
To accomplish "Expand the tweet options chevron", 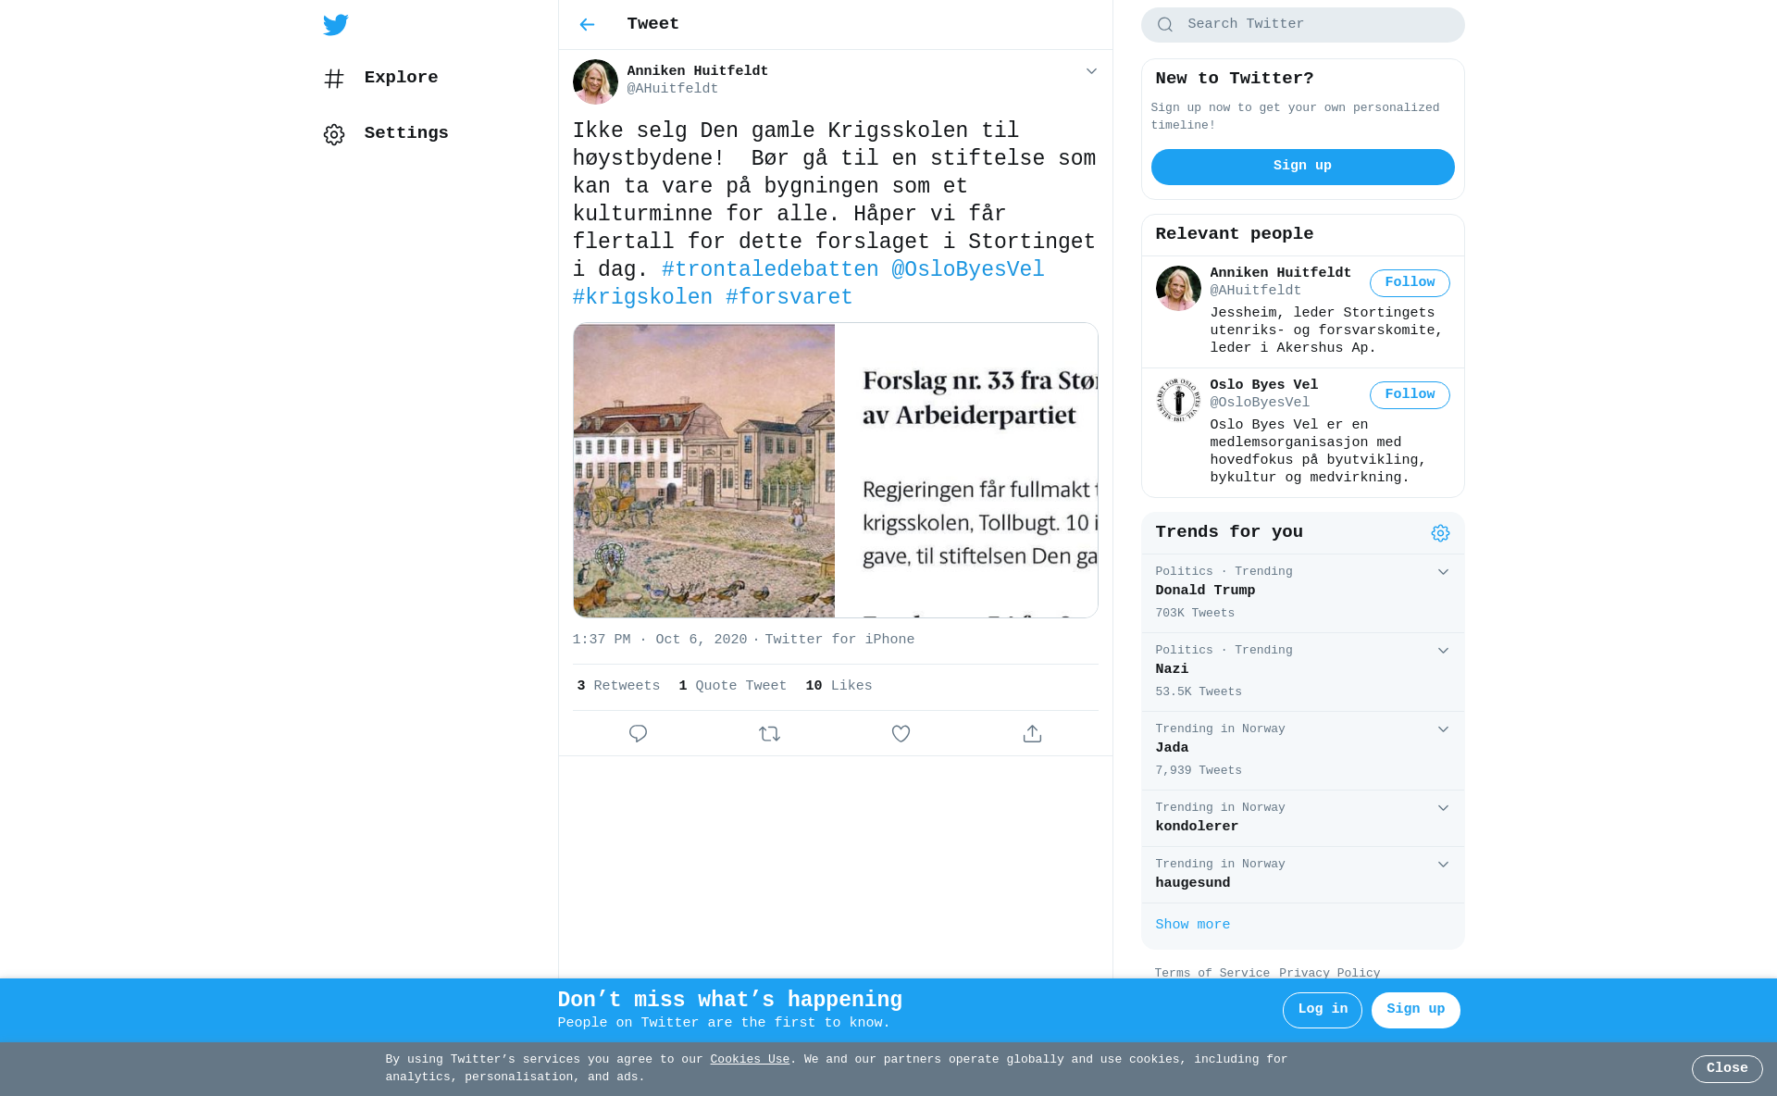I will point(1091,71).
